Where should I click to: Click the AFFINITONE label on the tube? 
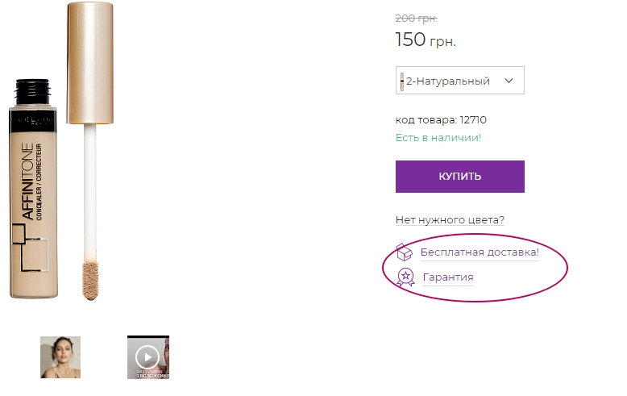click(x=27, y=183)
